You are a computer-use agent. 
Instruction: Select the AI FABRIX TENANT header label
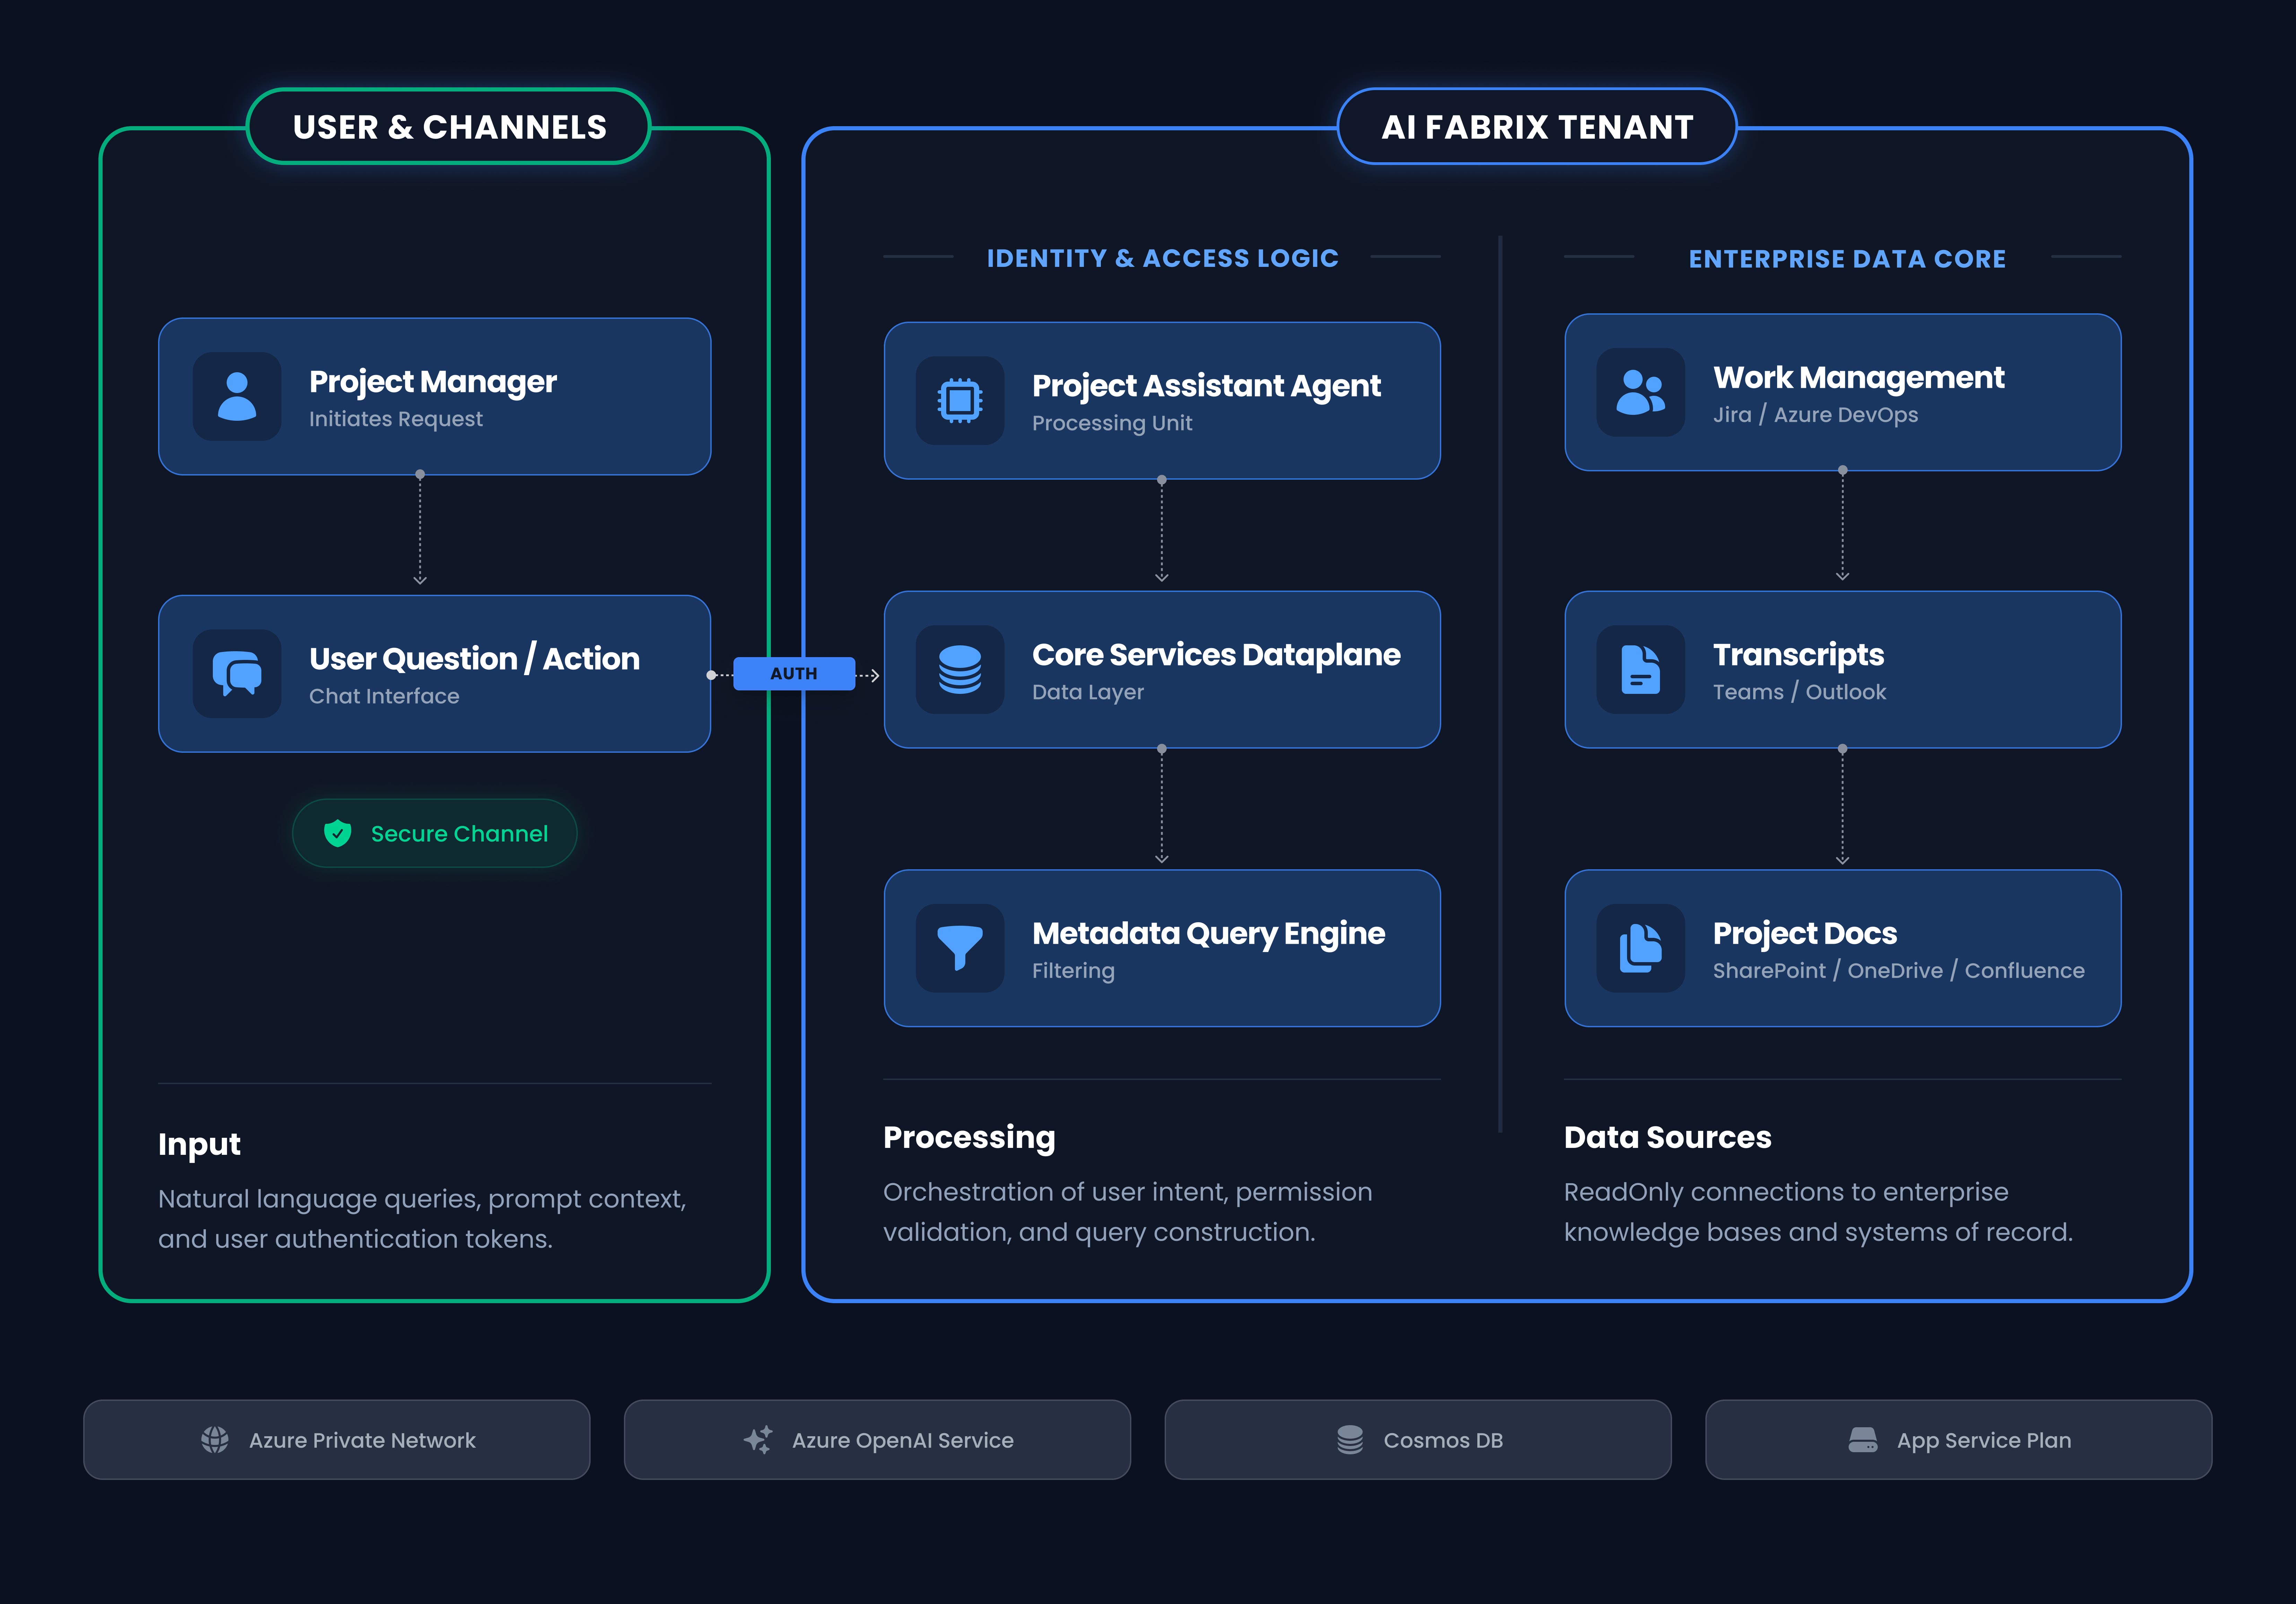coord(1537,127)
